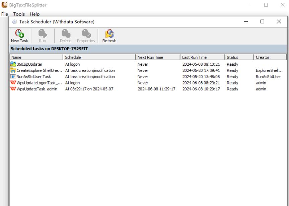Click the 'RunAsStdUser' creator cell

pyautogui.click(x=268, y=76)
